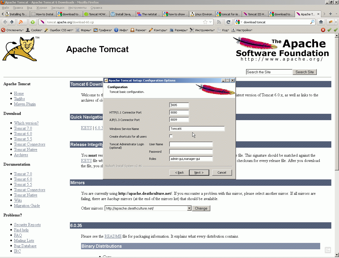This screenshot has width=339, height=258.
Task: Open the Закладки menu
Action: point(58,8)
